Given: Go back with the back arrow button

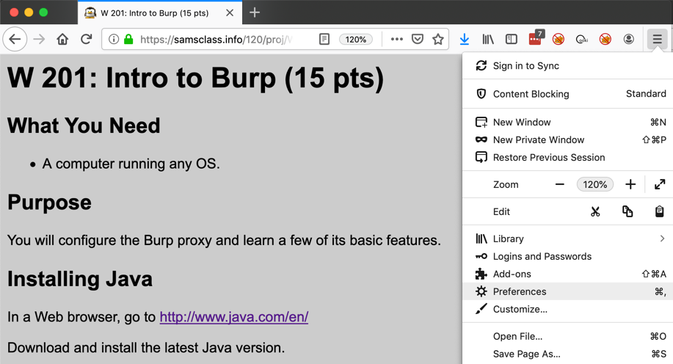Looking at the screenshot, I should (x=15, y=40).
